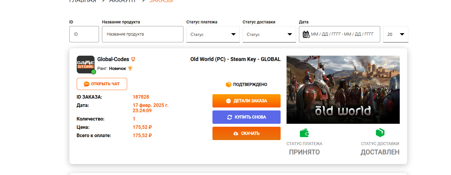Open the Статус платежа dropdown
Screen dimensions: 451x175
pyautogui.click(x=213, y=34)
